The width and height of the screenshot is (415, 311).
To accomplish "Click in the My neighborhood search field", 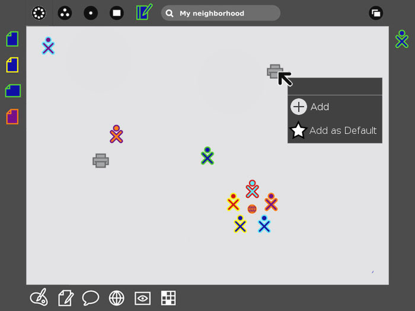I will pos(225,13).
